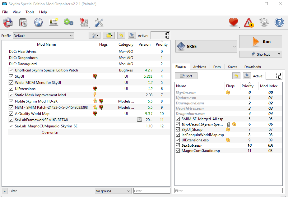The height and width of the screenshot is (197, 288).
Task: Click the archive flag on SkyUI_SE.esp
Action: click(x=228, y=130)
